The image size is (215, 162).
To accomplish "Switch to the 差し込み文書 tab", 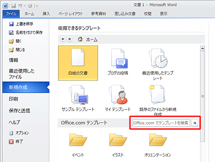I will (x=125, y=14).
